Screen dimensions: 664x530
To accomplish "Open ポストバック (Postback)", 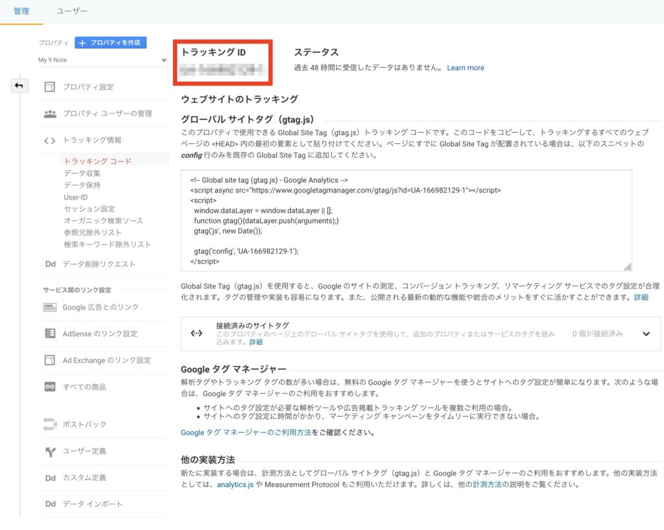I will [84, 424].
